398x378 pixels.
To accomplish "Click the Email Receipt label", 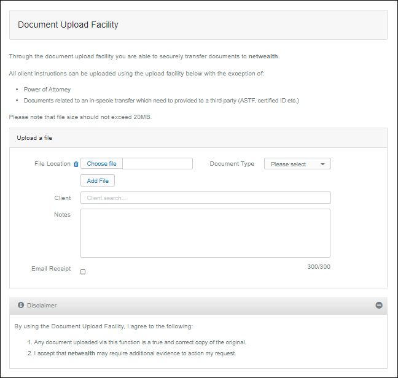I will tap(51, 269).
